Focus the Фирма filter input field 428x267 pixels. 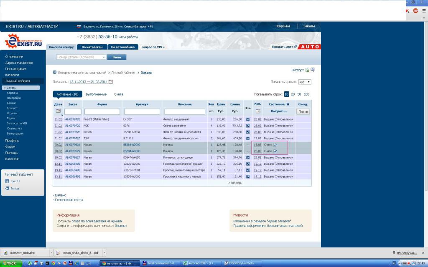point(102,112)
